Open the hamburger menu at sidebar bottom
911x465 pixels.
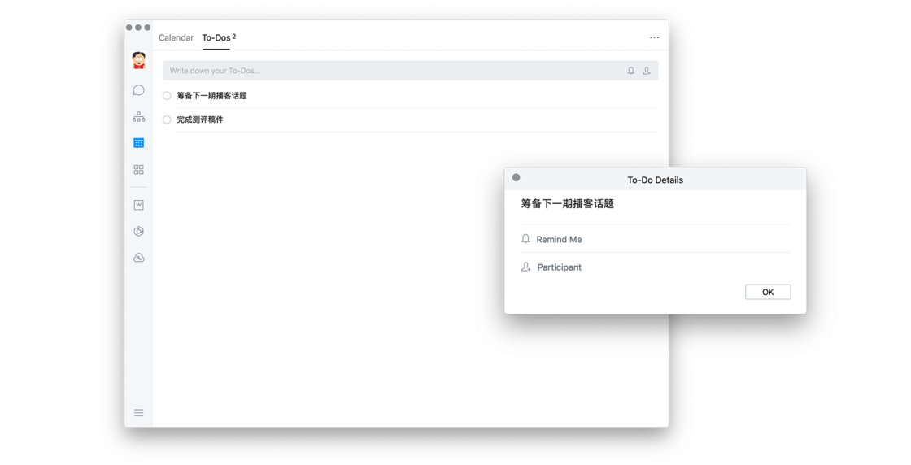[x=138, y=413]
